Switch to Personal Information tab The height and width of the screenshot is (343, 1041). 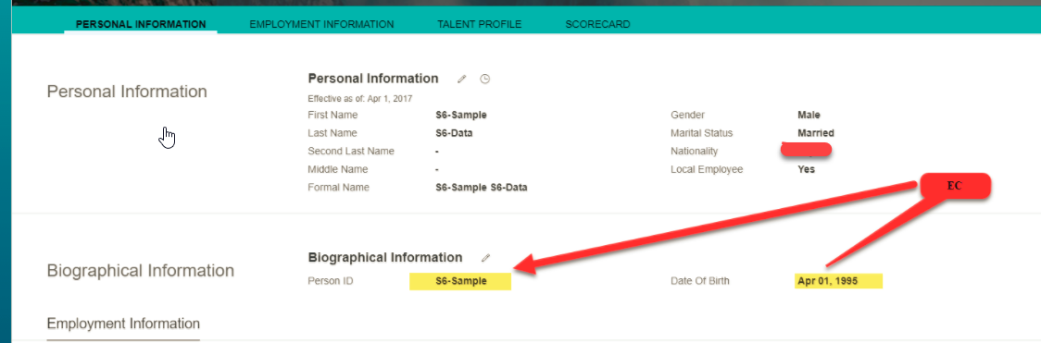point(141,24)
